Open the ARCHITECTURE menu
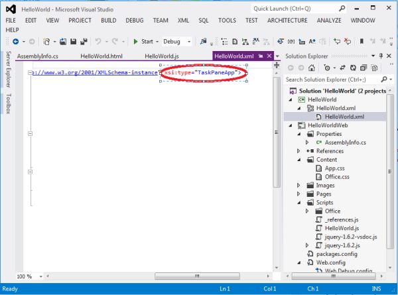398x295 pixels. pos(287,21)
